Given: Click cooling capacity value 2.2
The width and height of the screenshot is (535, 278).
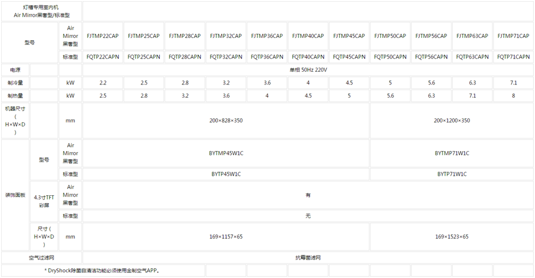Looking at the screenshot, I should pyautogui.click(x=103, y=83).
